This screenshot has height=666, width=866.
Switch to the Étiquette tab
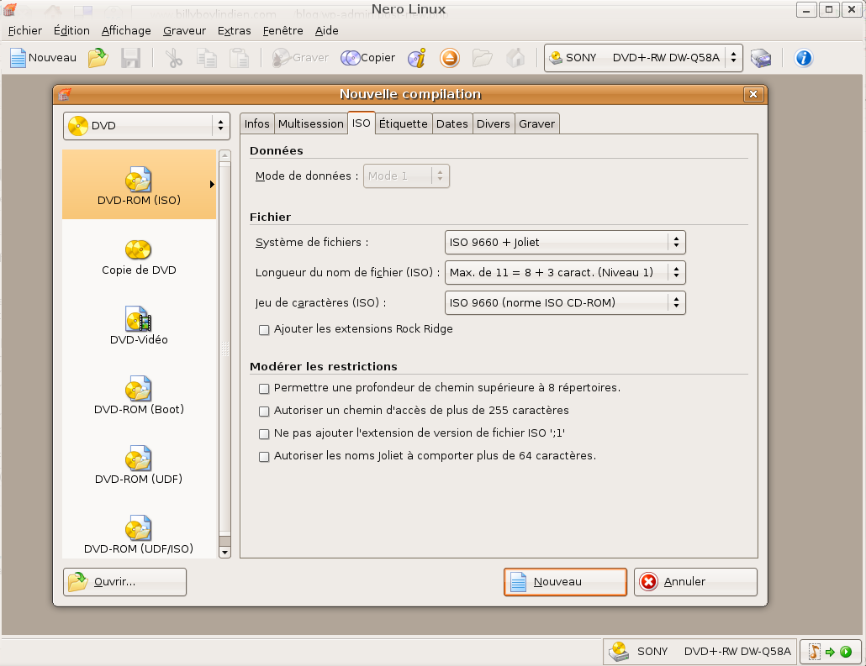[404, 124]
